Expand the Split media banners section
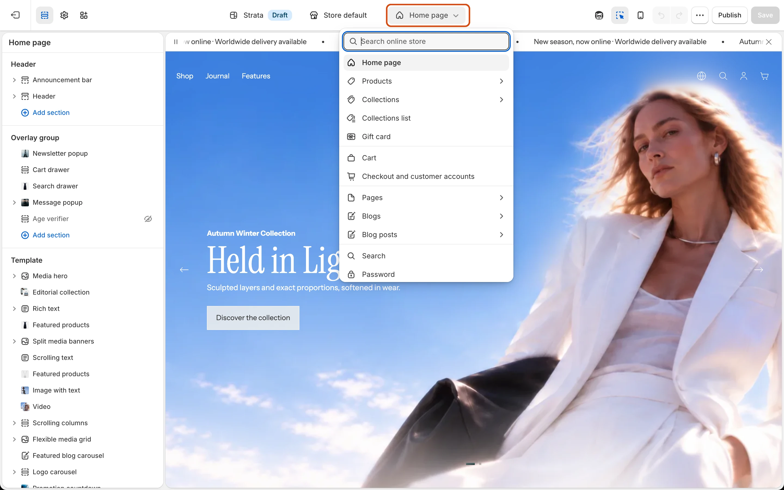 14,341
